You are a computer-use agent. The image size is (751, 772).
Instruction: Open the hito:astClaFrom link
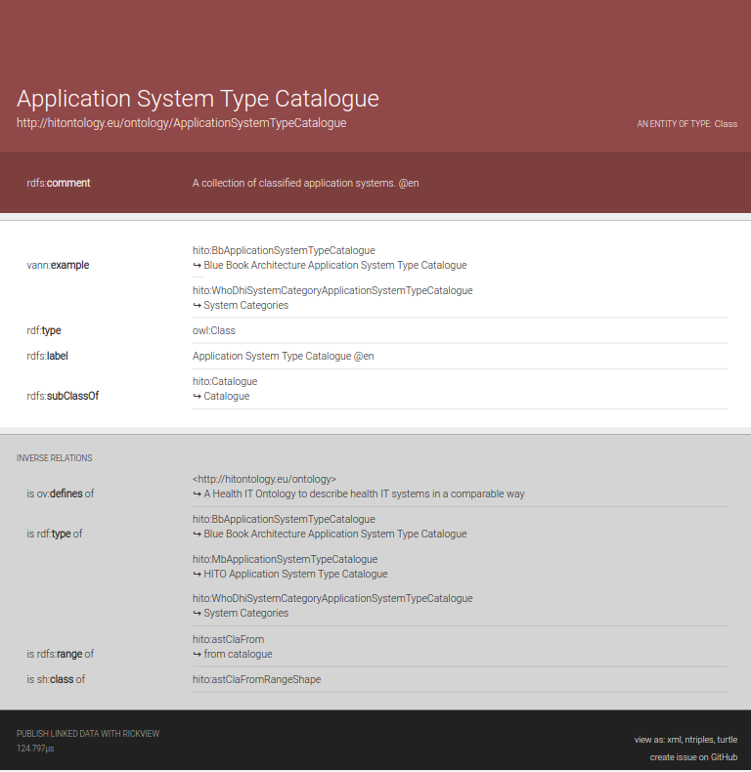coord(228,639)
